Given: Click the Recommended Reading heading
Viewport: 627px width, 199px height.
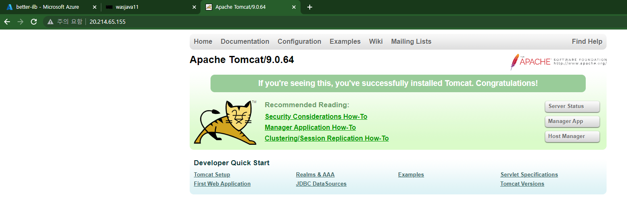Looking at the screenshot, I should (307, 105).
